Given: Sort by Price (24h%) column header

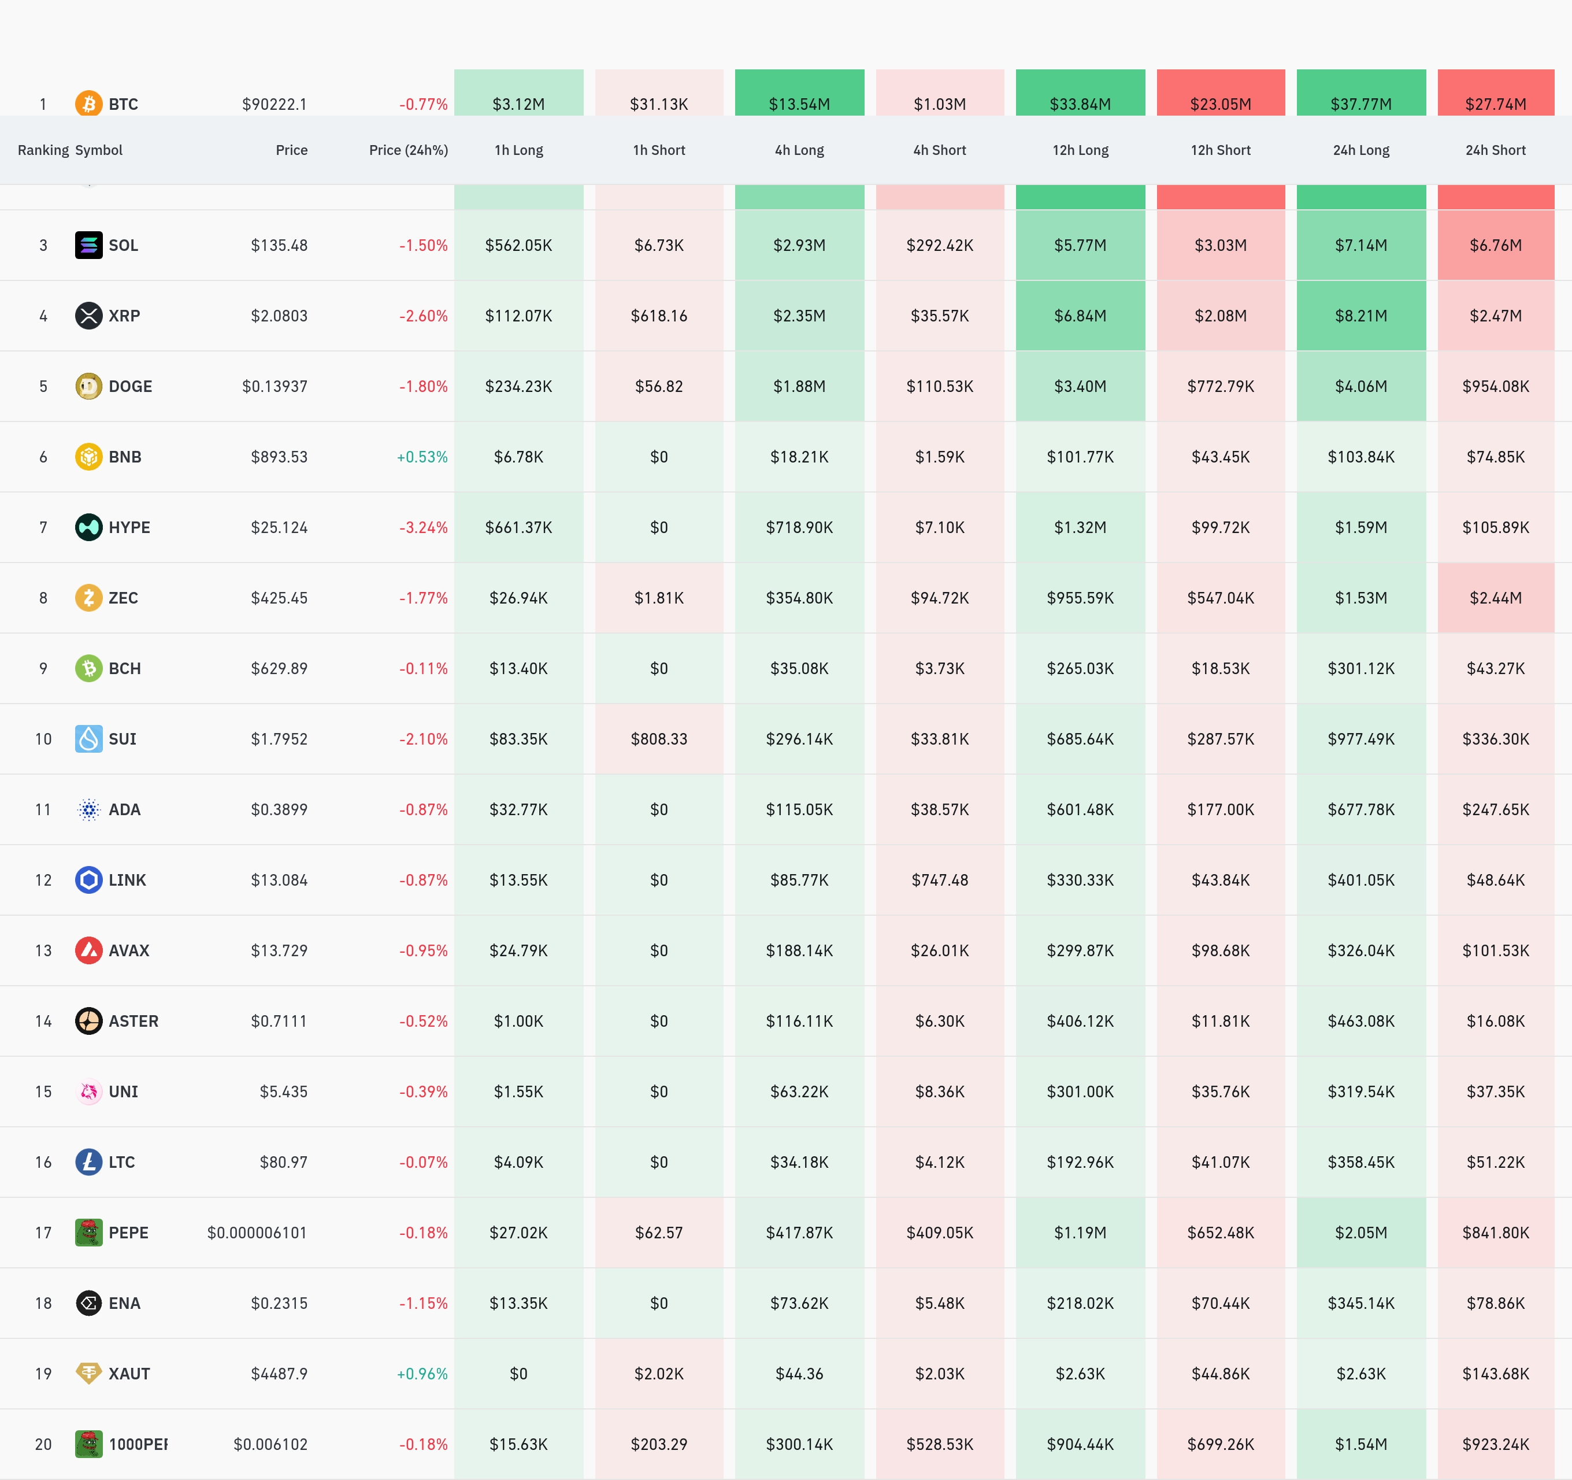Looking at the screenshot, I should 408,150.
